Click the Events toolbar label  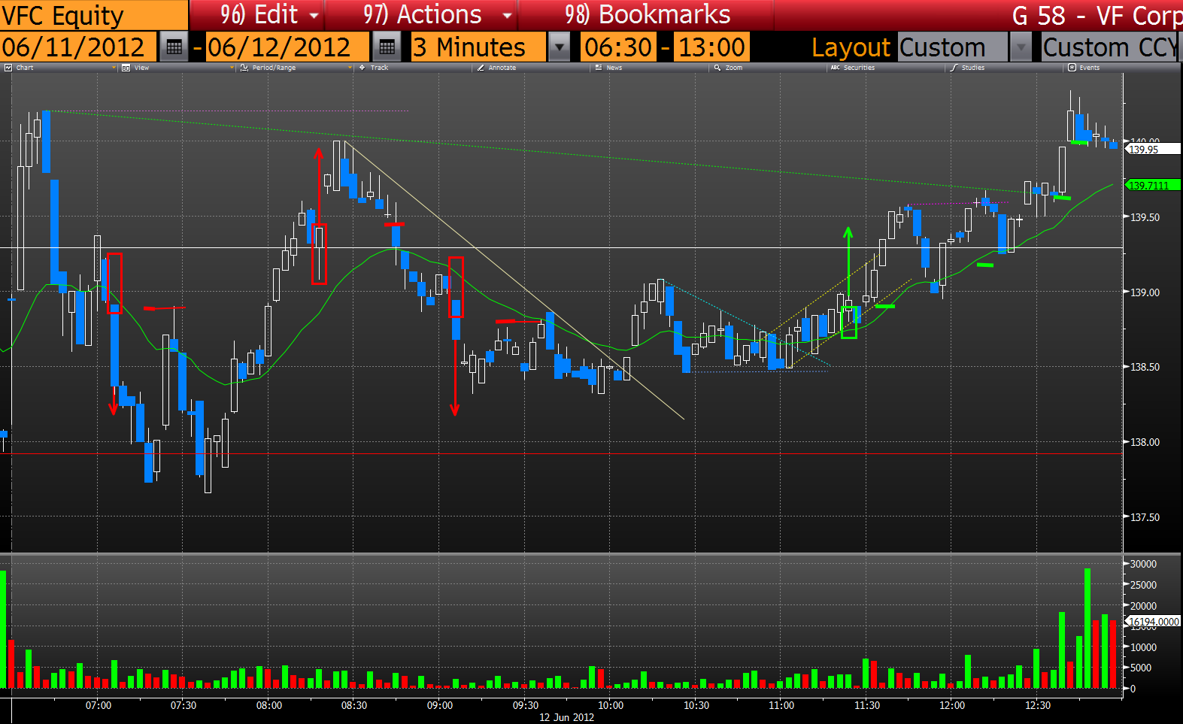click(1090, 68)
